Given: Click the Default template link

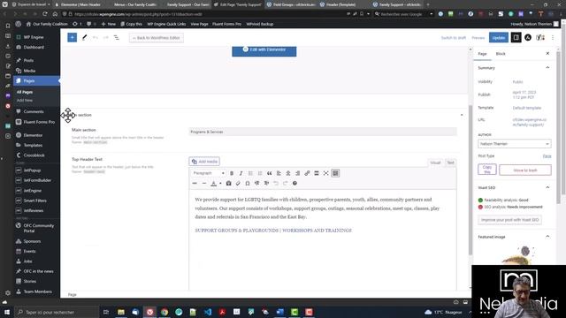Looking at the screenshot, I should coord(527,108).
